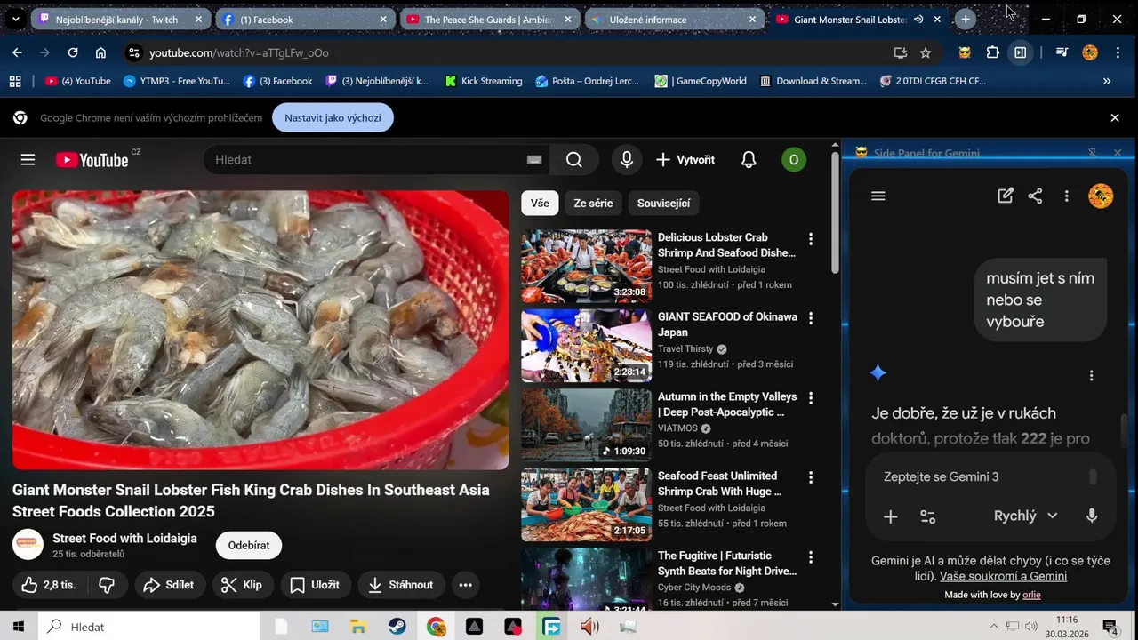This screenshot has height=640, width=1138.
Task: Open Steam from the Windows taskbar
Action: click(x=397, y=627)
